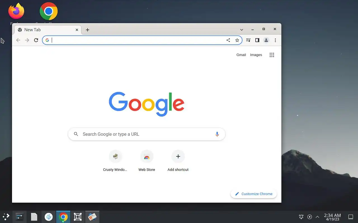Close the New Tab tab
This screenshot has width=358, height=223.
77,30
